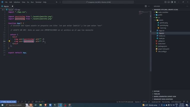The image size is (190, 107).
Task: Click LF end-of-line status
Action: pos(149,102)
